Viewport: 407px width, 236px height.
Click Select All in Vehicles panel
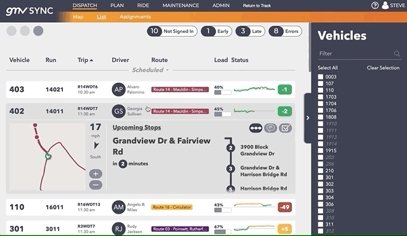[328, 68]
